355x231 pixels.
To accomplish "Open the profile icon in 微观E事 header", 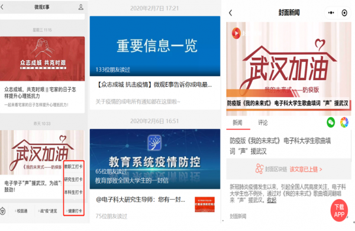I will pyautogui.click(x=81, y=7).
